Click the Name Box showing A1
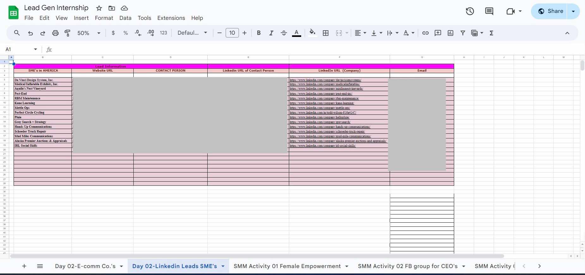 21,49
